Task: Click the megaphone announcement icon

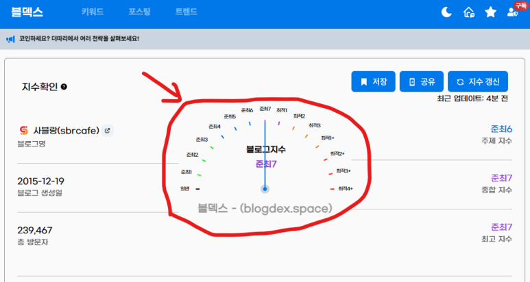Action: pos(10,39)
